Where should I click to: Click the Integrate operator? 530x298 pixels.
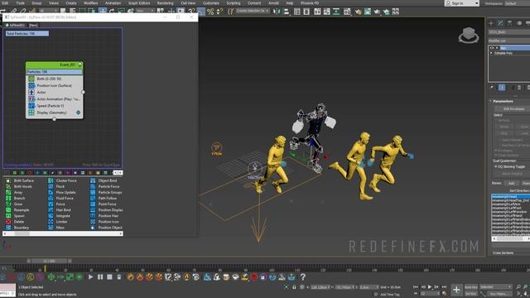(59, 216)
